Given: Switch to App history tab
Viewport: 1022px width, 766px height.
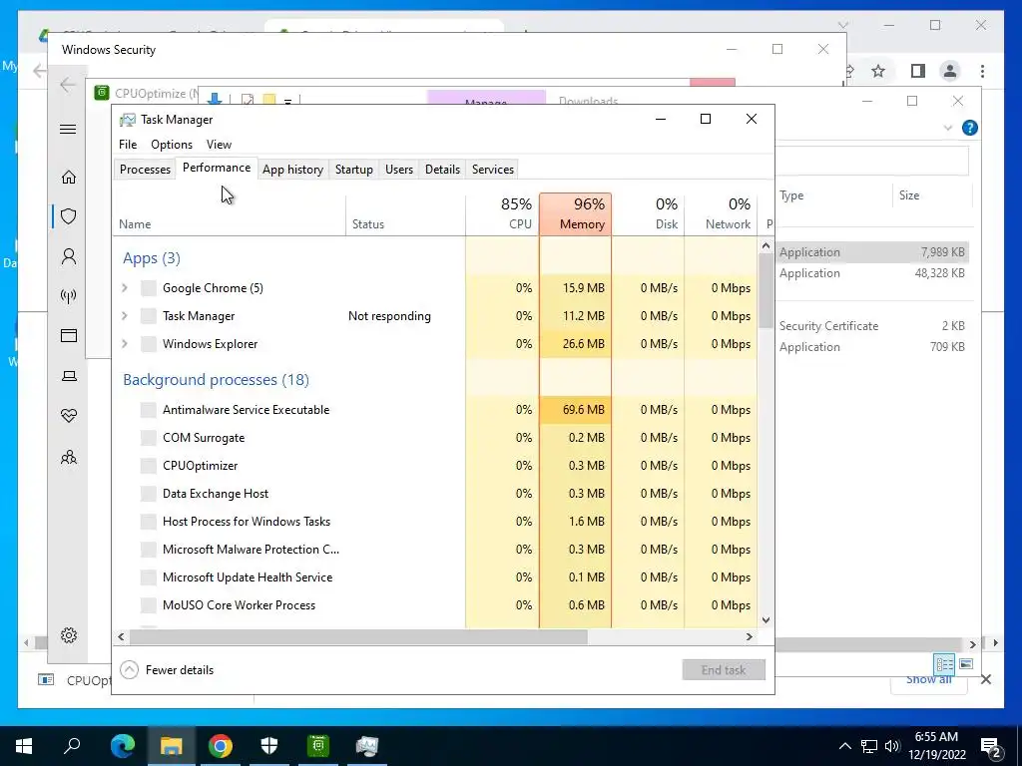Looking at the screenshot, I should click(x=292, y=170).
